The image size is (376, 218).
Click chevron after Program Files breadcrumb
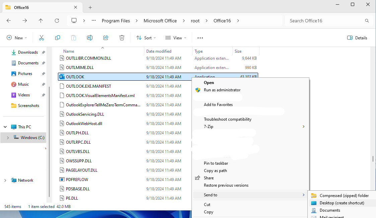point(137,21)
